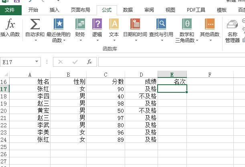Expand the 文本 dropdown arrow
This screenshot has height=167, width=245.
click(x=114, y=40)
